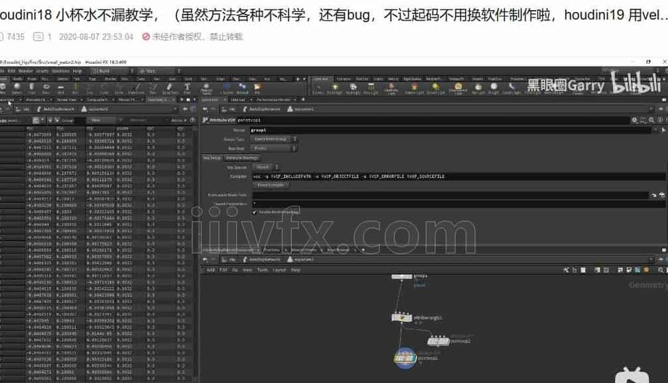Click the Group parameter input field
The width and height of the screenshot is (668, 383).
[x=452, y=130]
